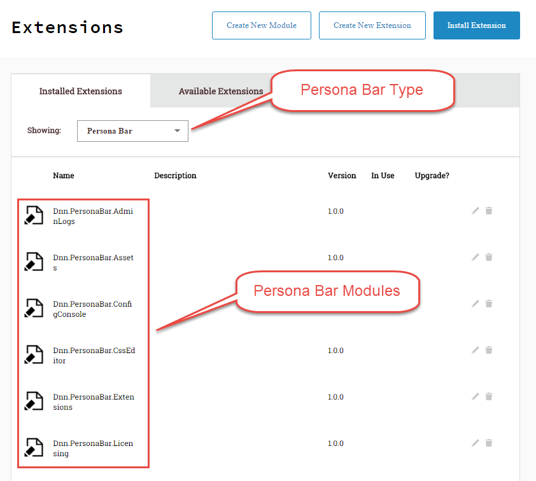Screen dimensions: 536x481
Task: Edit the Dnn.PersonaBar.CssEditor extension with pencil icon
Action: pos(475,350)
